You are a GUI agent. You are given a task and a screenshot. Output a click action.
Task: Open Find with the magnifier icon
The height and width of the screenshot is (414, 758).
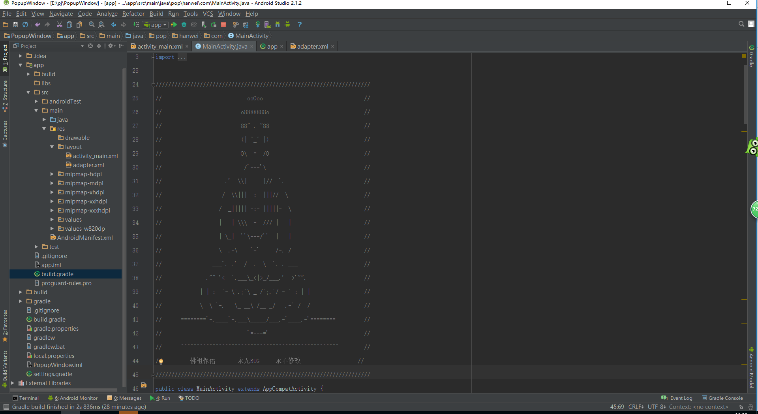click(92, 24)
